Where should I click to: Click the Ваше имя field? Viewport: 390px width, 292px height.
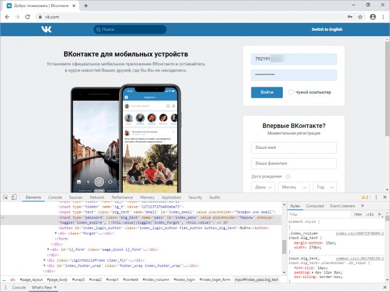(x=294, y=148)
